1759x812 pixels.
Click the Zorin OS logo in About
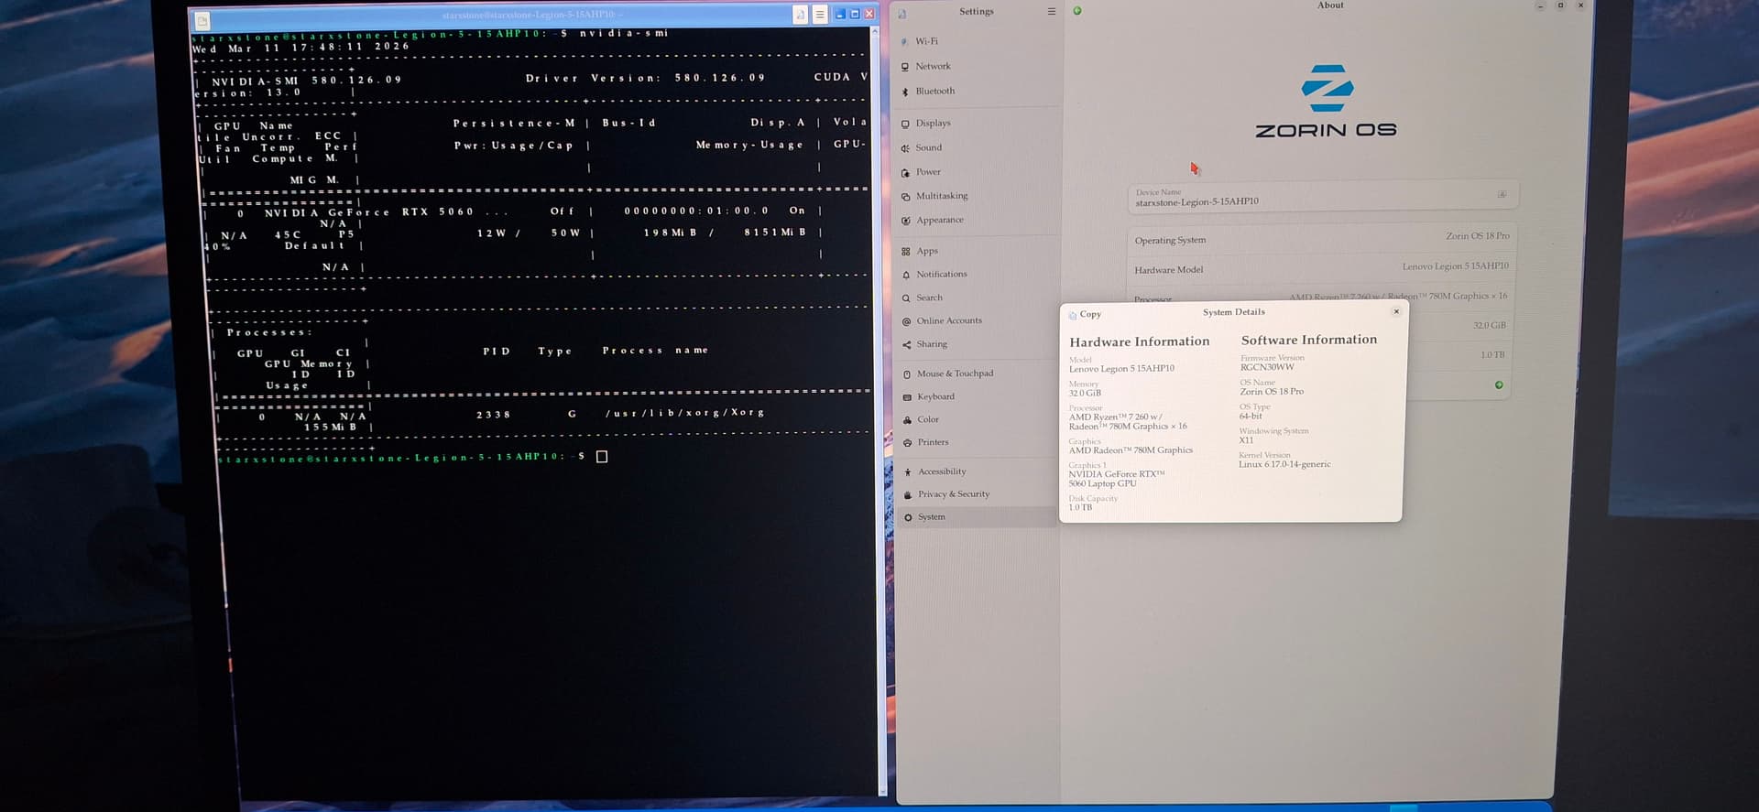click(x=1327, y=102)
